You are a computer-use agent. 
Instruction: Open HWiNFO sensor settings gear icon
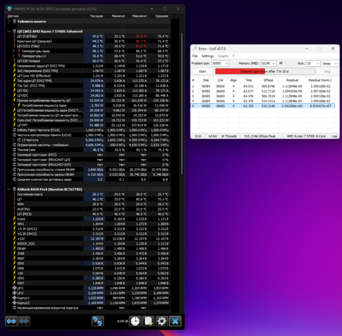(162, 321)
